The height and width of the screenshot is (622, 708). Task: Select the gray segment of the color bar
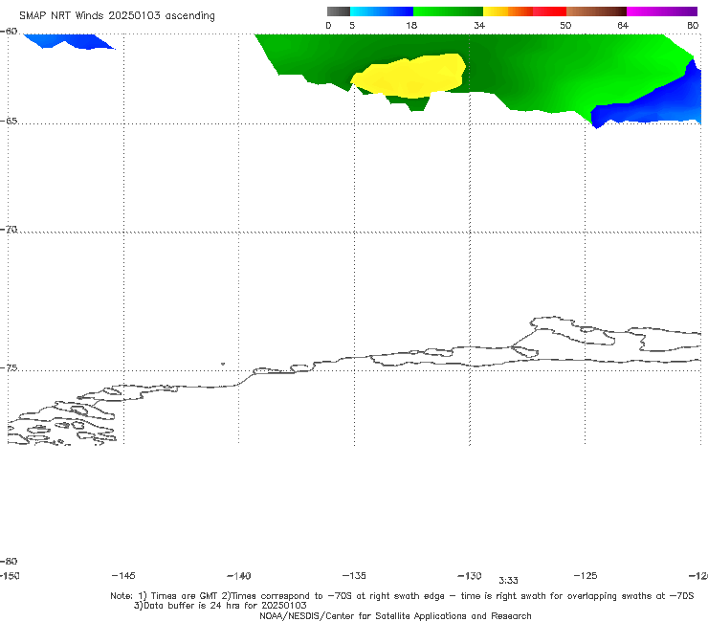tap(339, 11)
